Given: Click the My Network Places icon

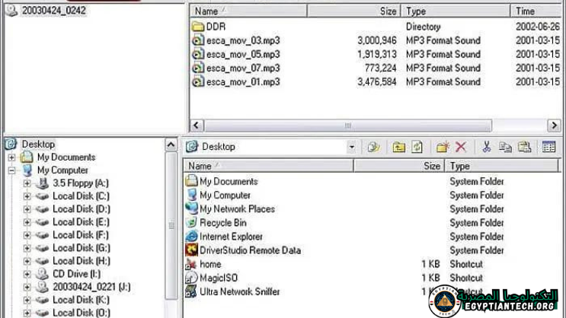Looking at the screenshot, I should (x=191, y=208).
